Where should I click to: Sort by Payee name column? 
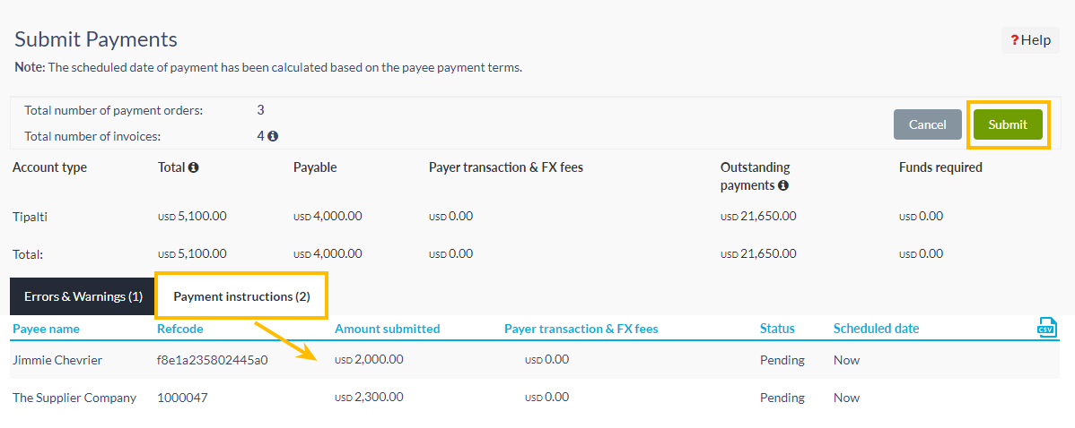(x=46, y=329)
